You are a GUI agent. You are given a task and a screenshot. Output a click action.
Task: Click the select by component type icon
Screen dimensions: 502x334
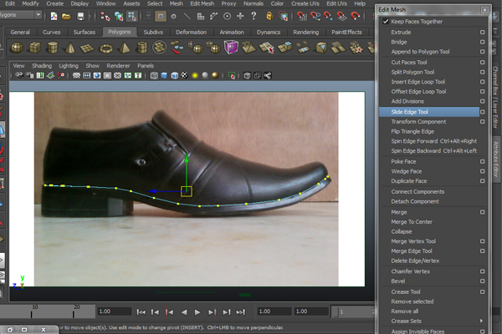click(x=131, y=16)
